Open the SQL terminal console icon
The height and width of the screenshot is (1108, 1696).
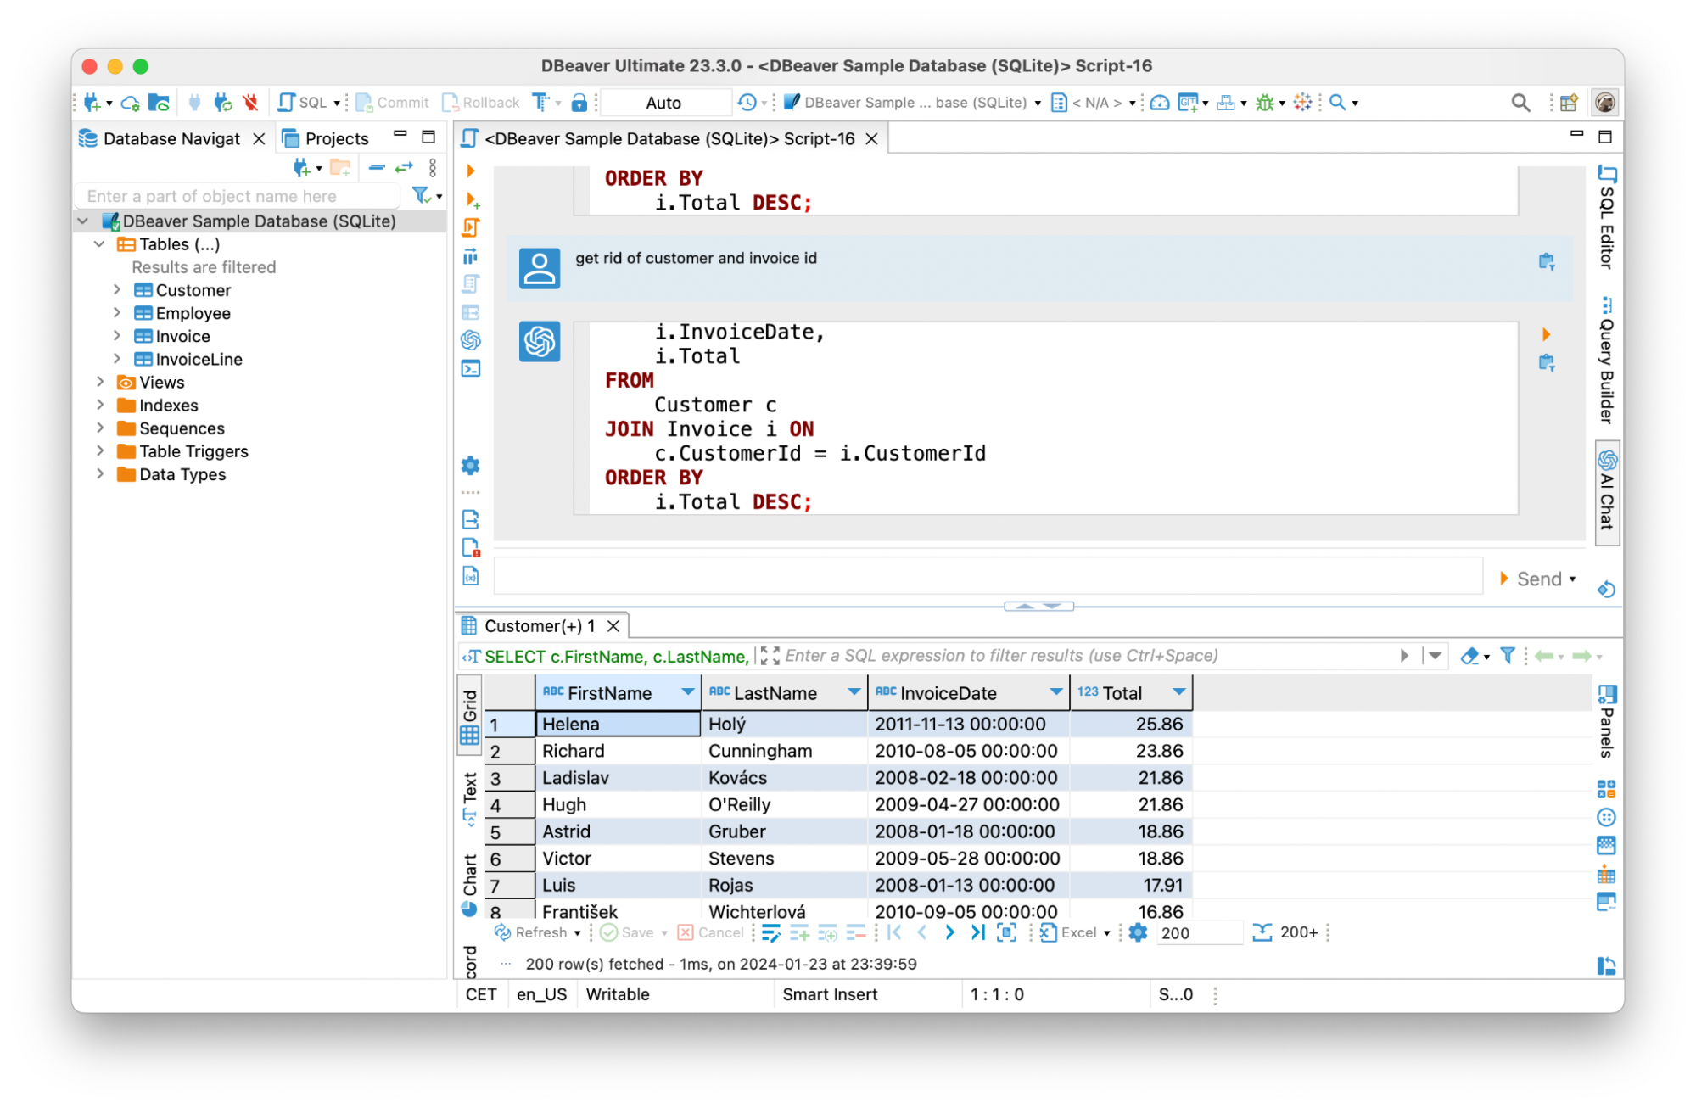tap(472, 368)
